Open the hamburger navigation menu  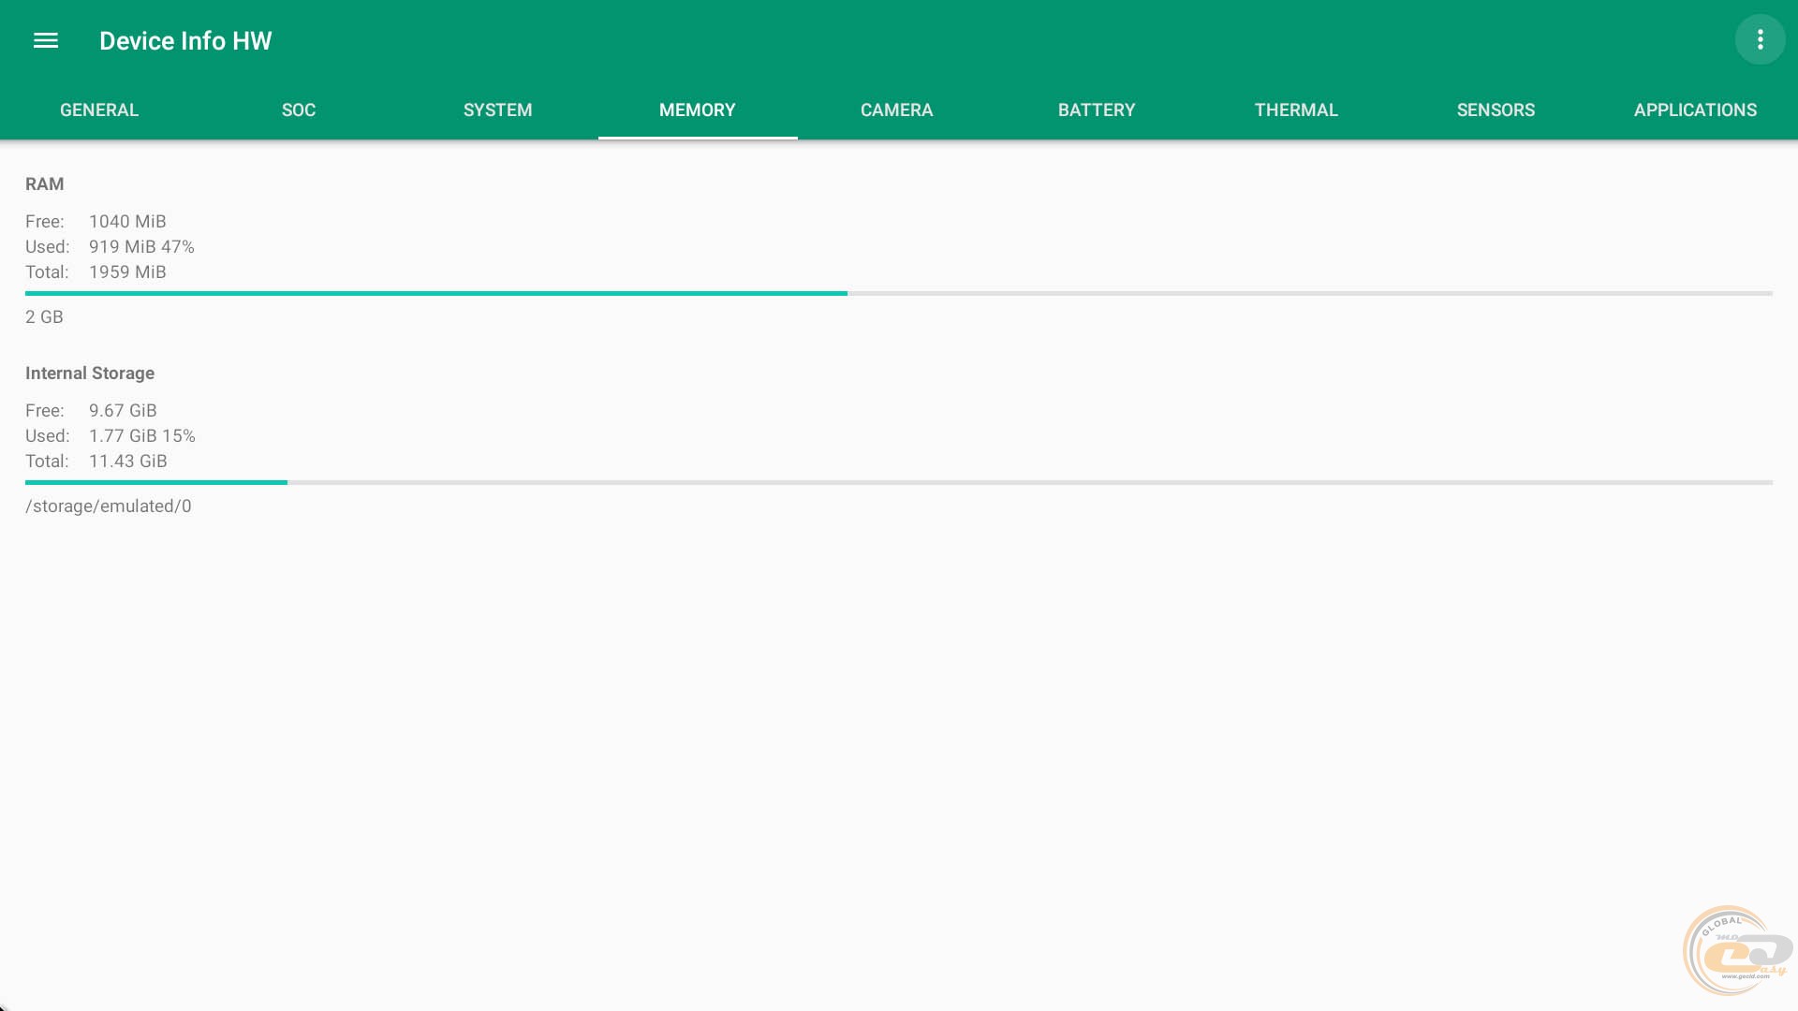point(46,40)
